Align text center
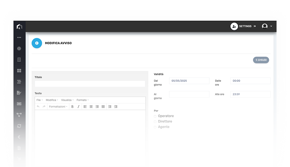290x167 pixels. (x=91, y=107)
